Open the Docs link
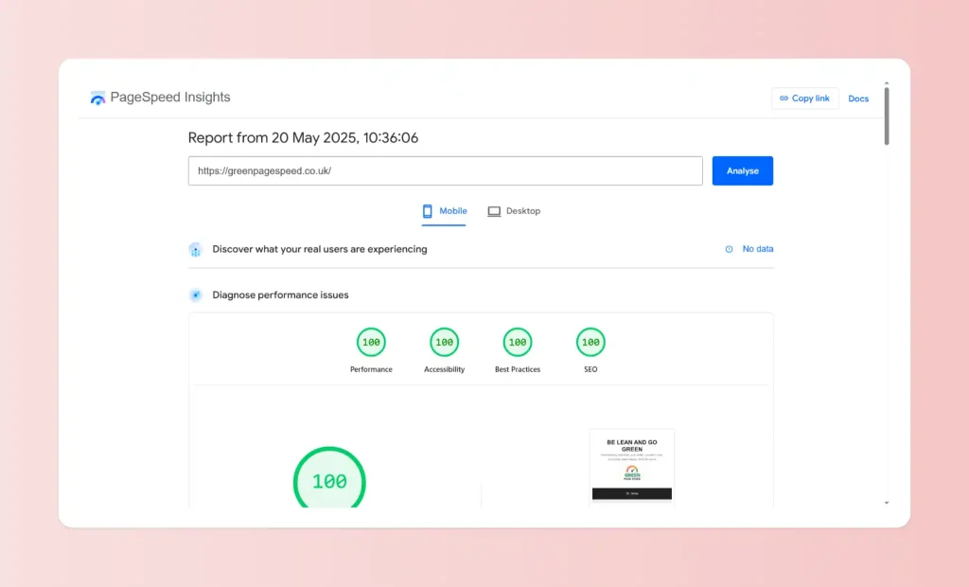969x587 pixels. 858,98
